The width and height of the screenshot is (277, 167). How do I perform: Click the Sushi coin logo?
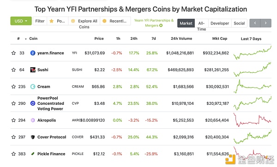[33, 70]
